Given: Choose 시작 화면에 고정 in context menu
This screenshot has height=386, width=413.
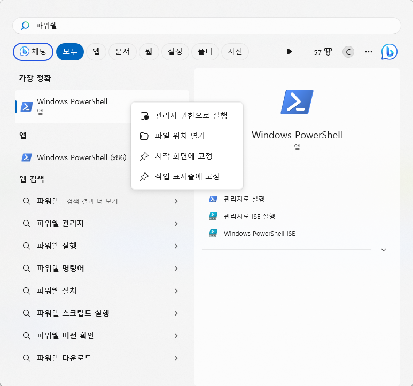Looking at the screenshot, I should tap(187, 156).
